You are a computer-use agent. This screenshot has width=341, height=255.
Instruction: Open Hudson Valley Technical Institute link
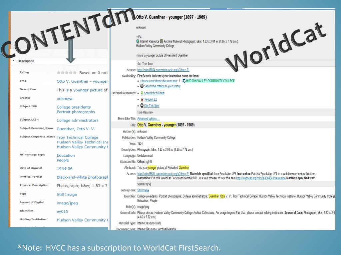click(x=82, y=142)
